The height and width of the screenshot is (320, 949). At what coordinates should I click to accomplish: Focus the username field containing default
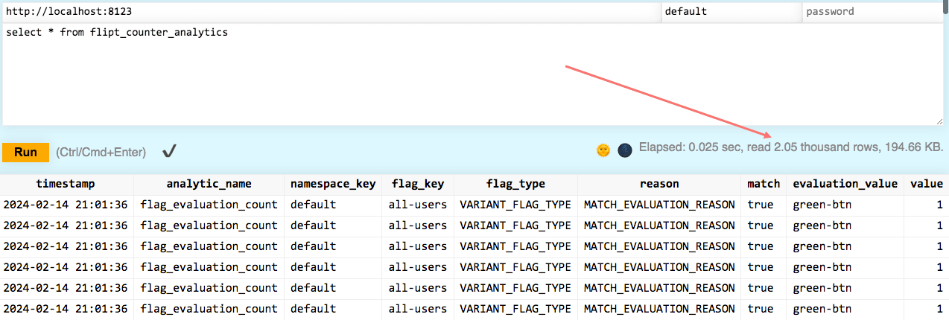point(731,12)
